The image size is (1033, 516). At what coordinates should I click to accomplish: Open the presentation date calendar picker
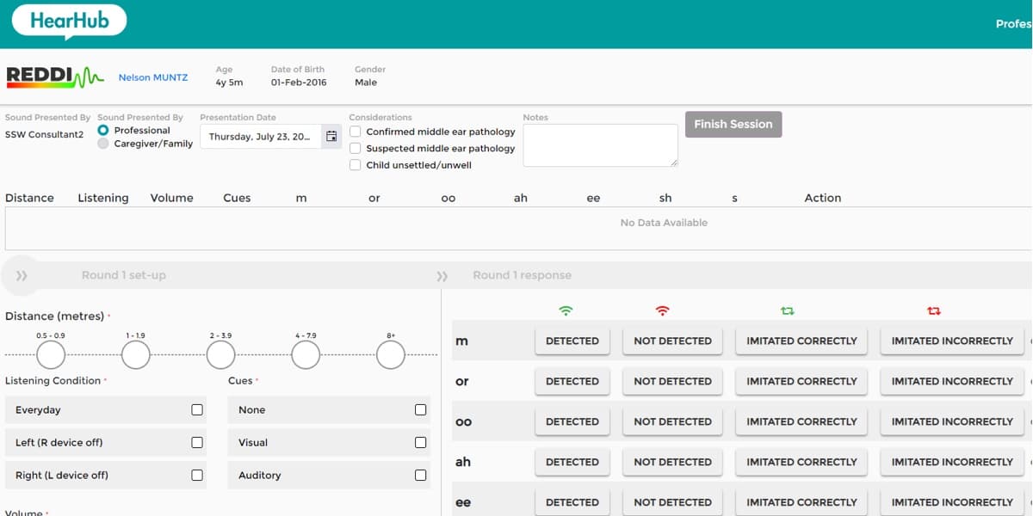[x=331, y=137]
